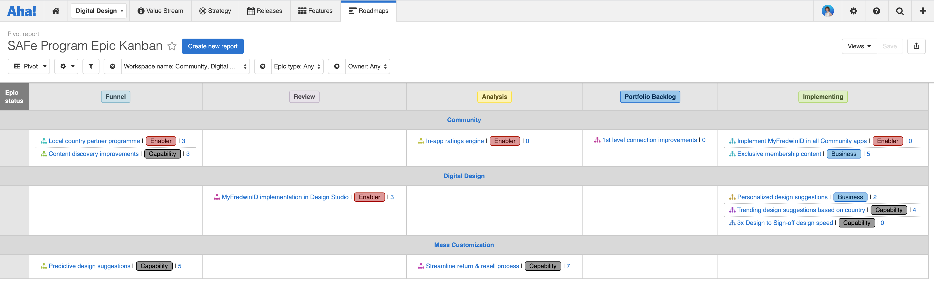
Task: Remove the Owner filter
Action: (337, 66)
